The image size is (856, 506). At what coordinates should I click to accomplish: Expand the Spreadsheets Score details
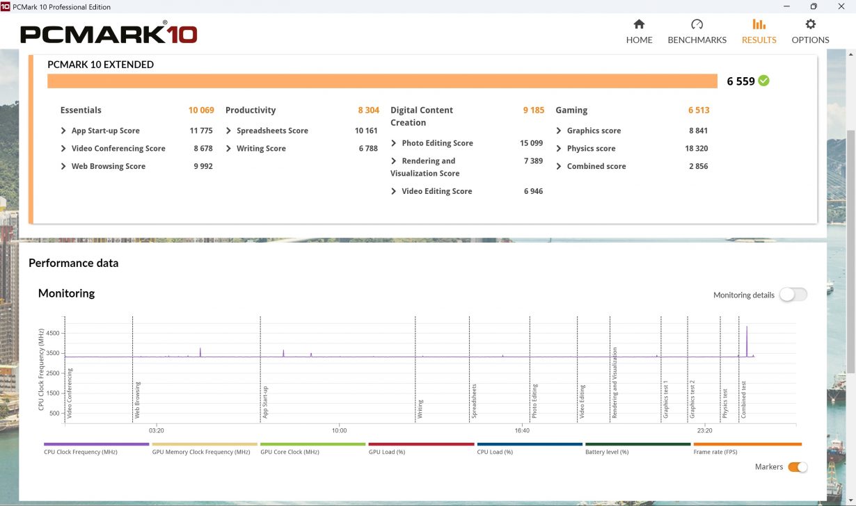[x=230, y=131]
